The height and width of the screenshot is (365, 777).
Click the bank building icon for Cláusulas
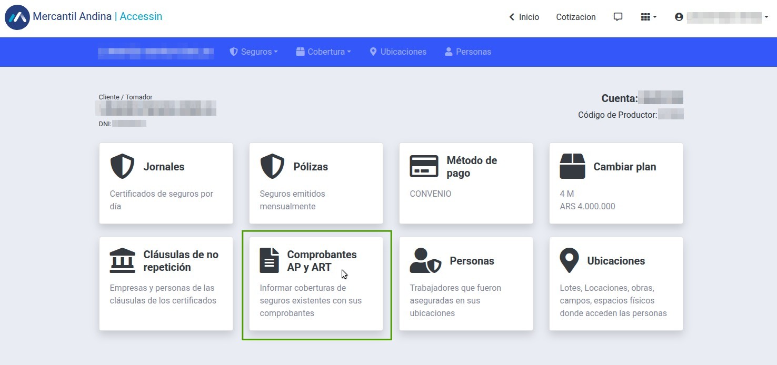coord(122,261)
